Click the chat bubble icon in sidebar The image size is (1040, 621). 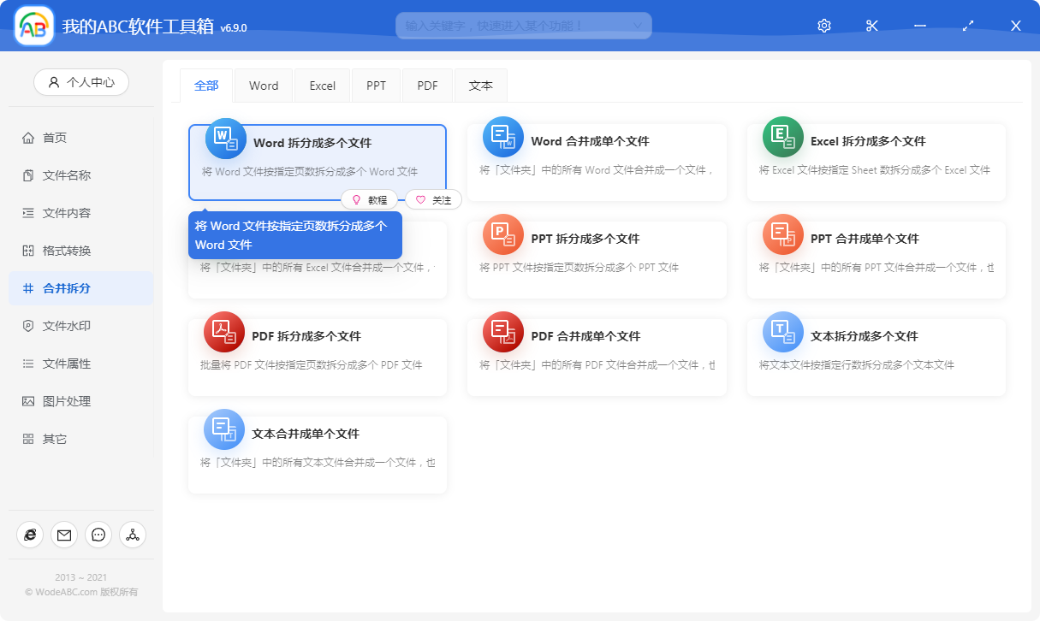click(98, 535)
